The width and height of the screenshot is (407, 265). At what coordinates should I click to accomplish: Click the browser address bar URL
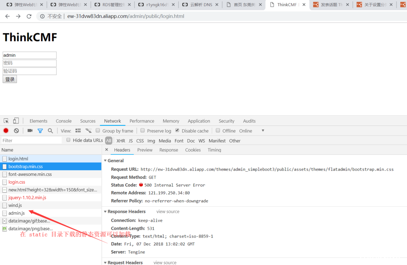[x=125, y=16]
